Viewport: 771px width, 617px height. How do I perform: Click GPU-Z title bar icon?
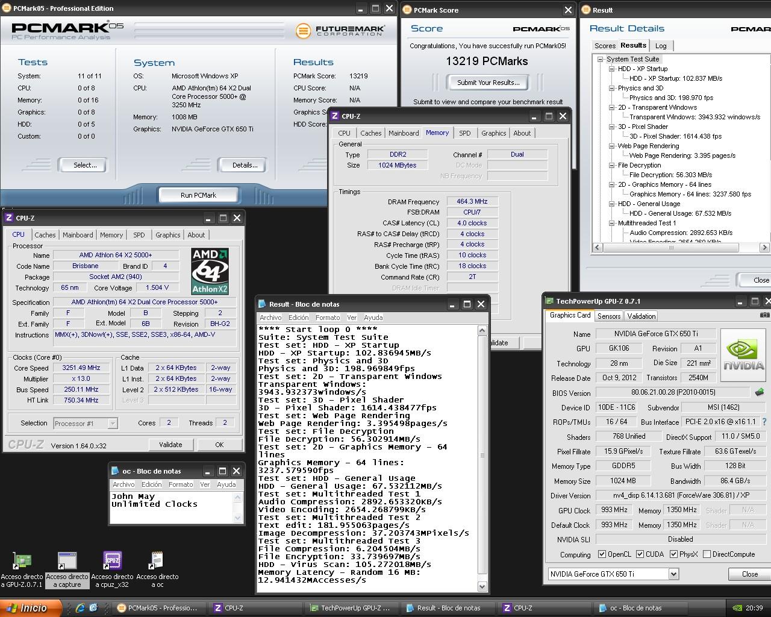tap(549, 301)
